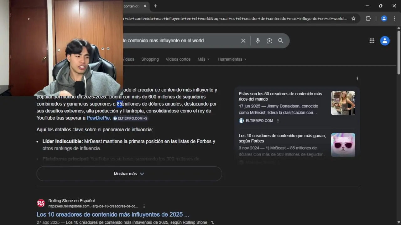Close the current browser tab
This screenshot has height=225, width=401.
[145, 6]
